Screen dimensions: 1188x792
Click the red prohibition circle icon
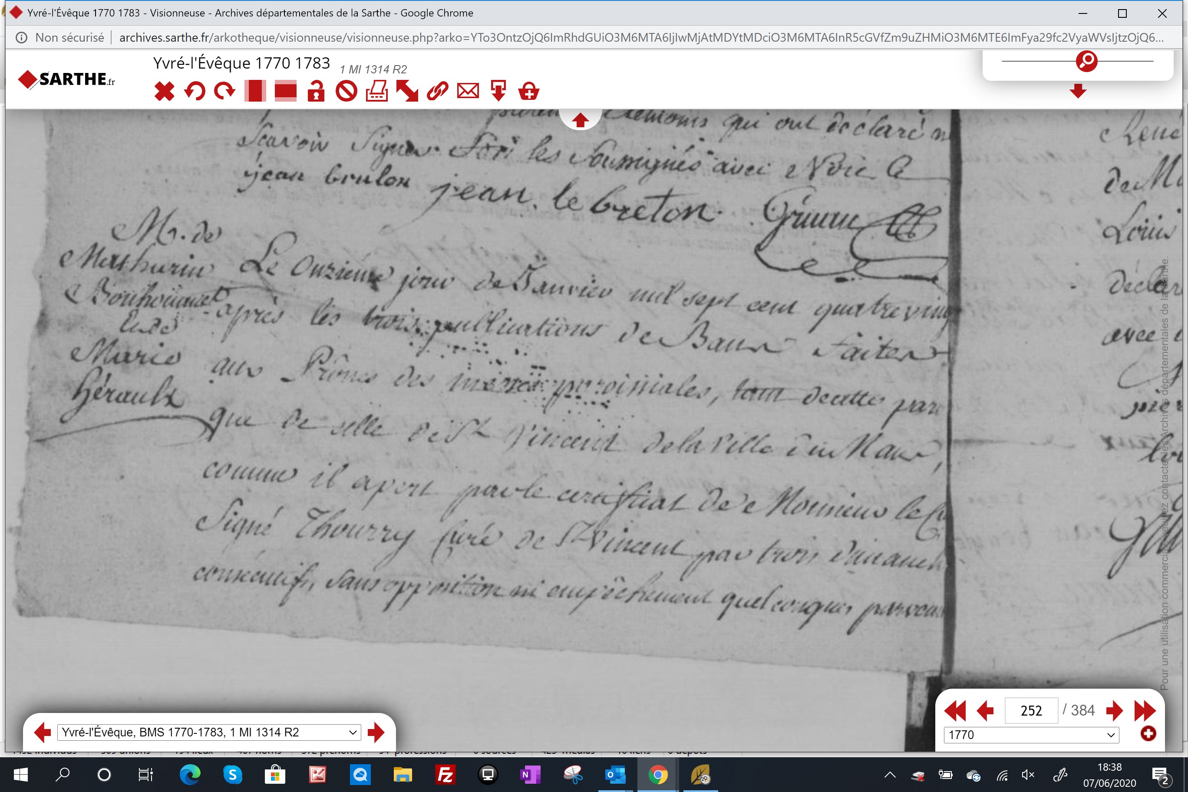pos(346,92)
